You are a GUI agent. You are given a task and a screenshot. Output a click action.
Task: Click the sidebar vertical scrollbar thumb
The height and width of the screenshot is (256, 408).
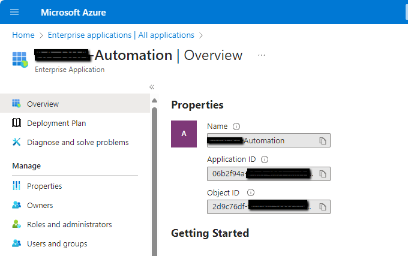[154, 182]
